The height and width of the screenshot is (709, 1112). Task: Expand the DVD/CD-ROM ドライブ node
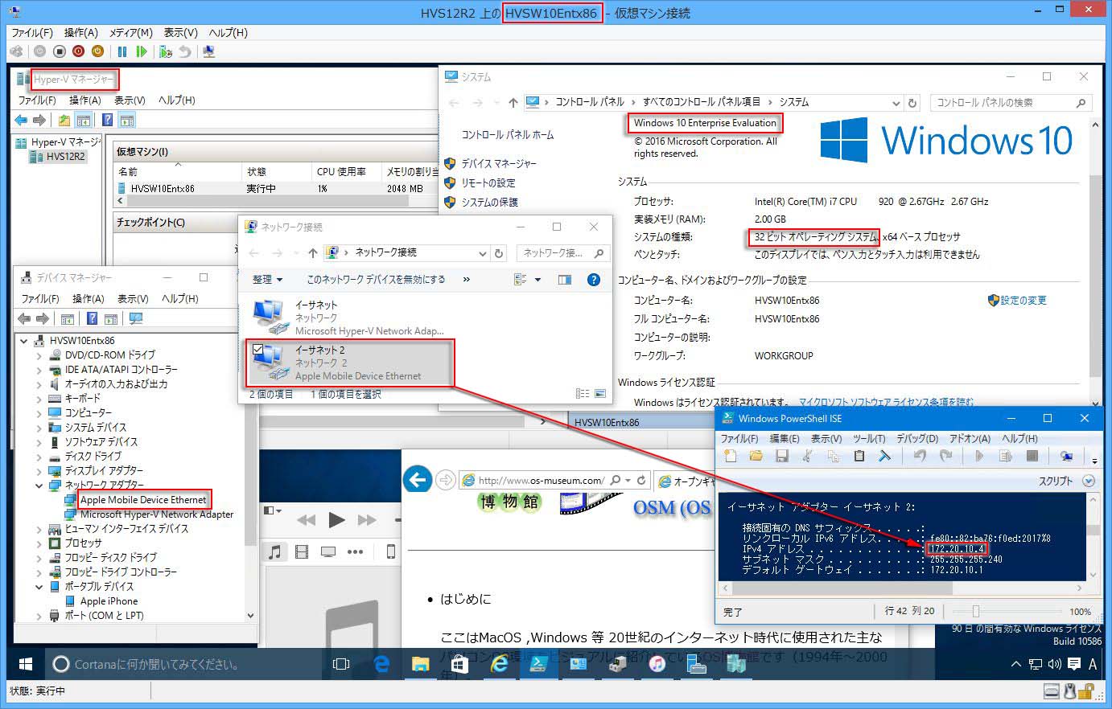[39, 354]
